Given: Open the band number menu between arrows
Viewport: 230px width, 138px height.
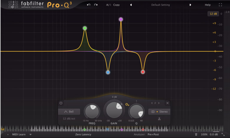Looking at the screenshot, I should (155, 103).
